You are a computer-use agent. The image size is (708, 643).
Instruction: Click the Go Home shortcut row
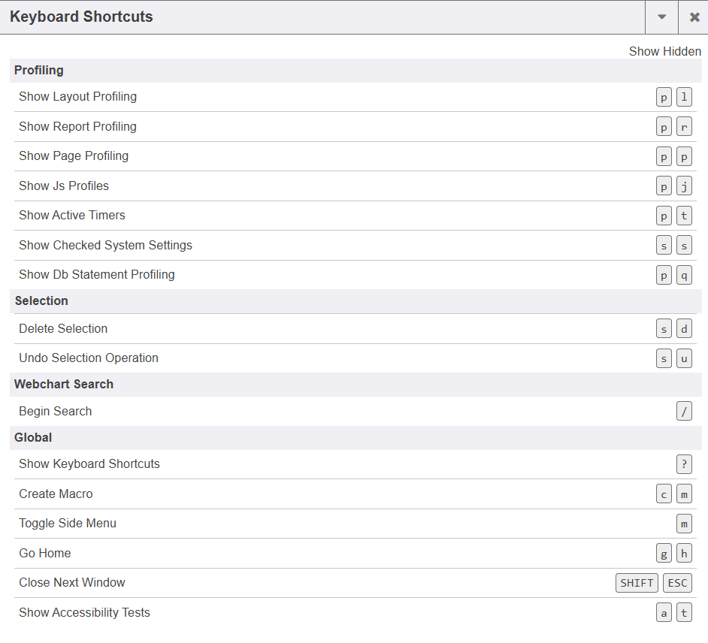[x=45, y=554]
